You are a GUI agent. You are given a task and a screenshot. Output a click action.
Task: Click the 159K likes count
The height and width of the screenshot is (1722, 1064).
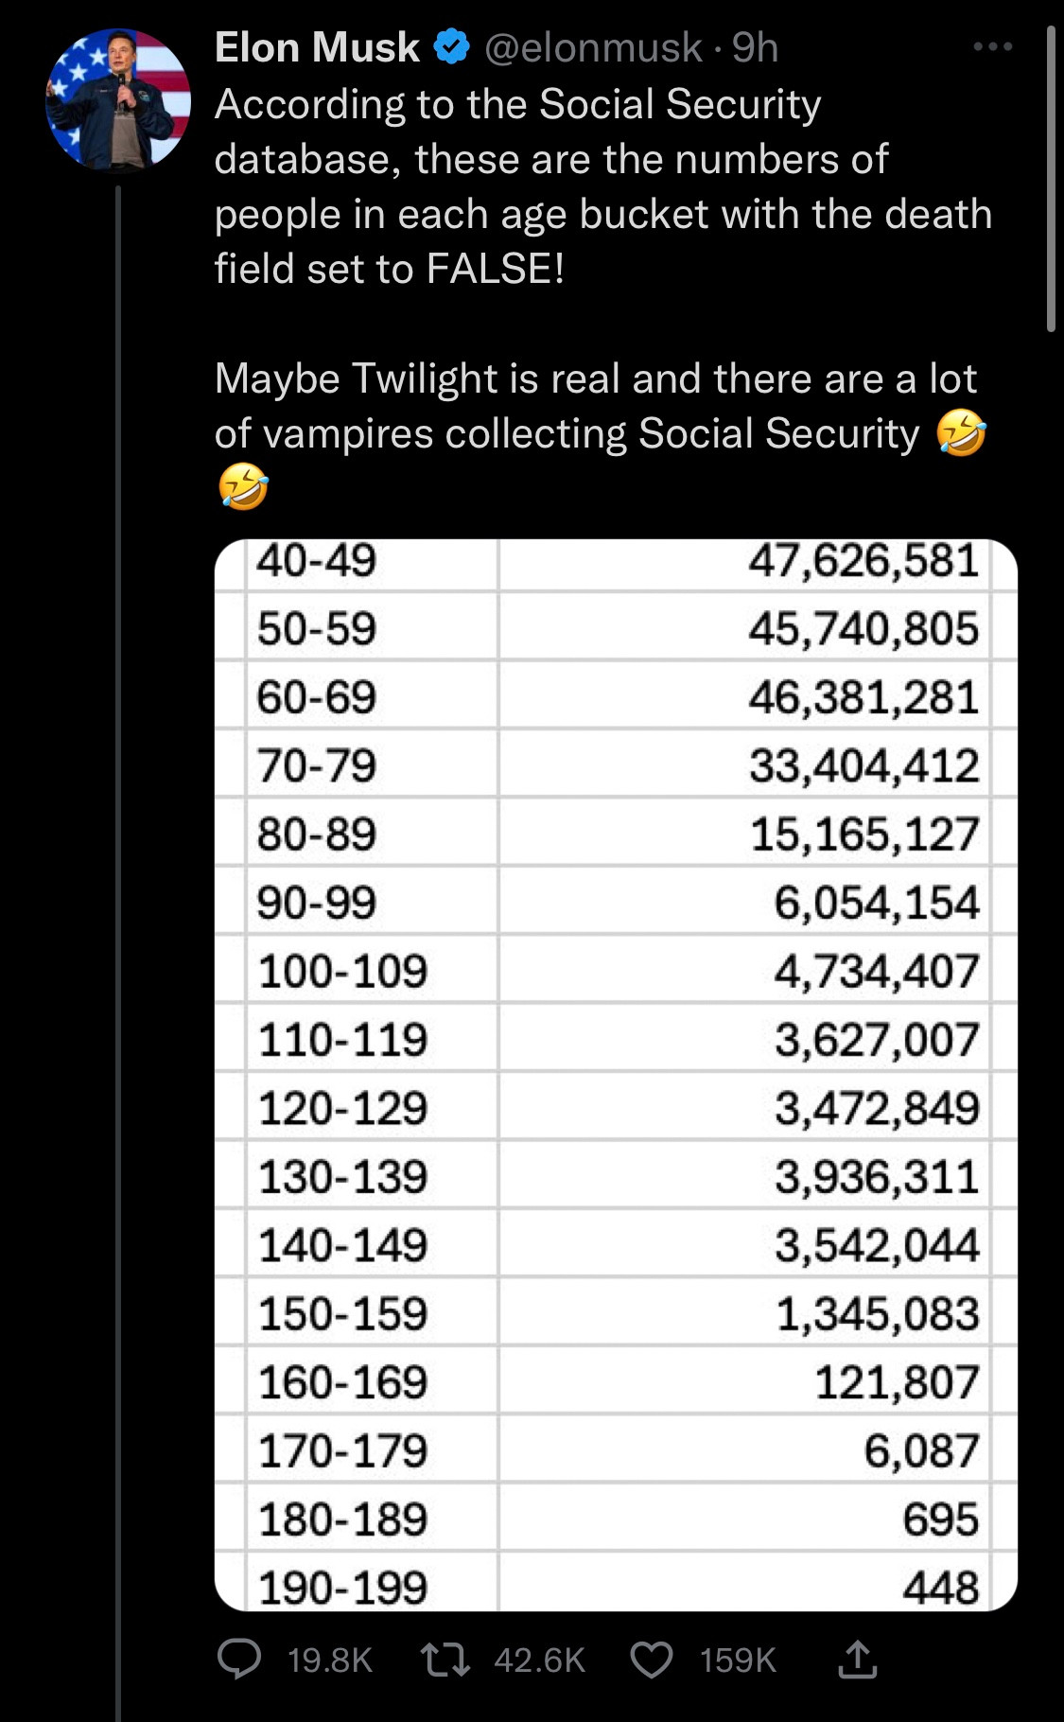pyautogui.click(x=738, y=1660)
